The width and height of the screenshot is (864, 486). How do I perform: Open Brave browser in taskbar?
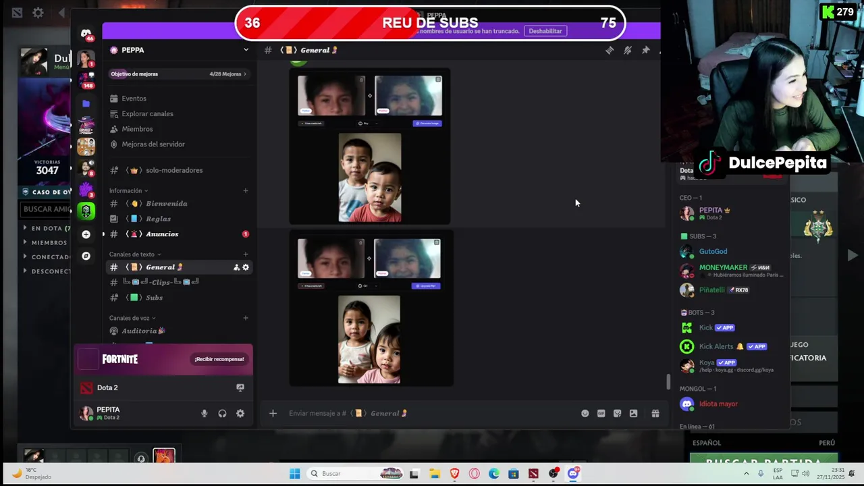tap(454, 474)
